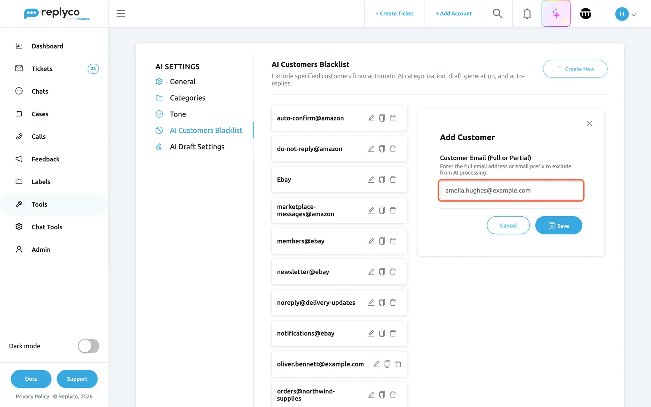The image size is (651, 407).
Task: Delete the members@ebay entry
Action: [x=393, y=241]
